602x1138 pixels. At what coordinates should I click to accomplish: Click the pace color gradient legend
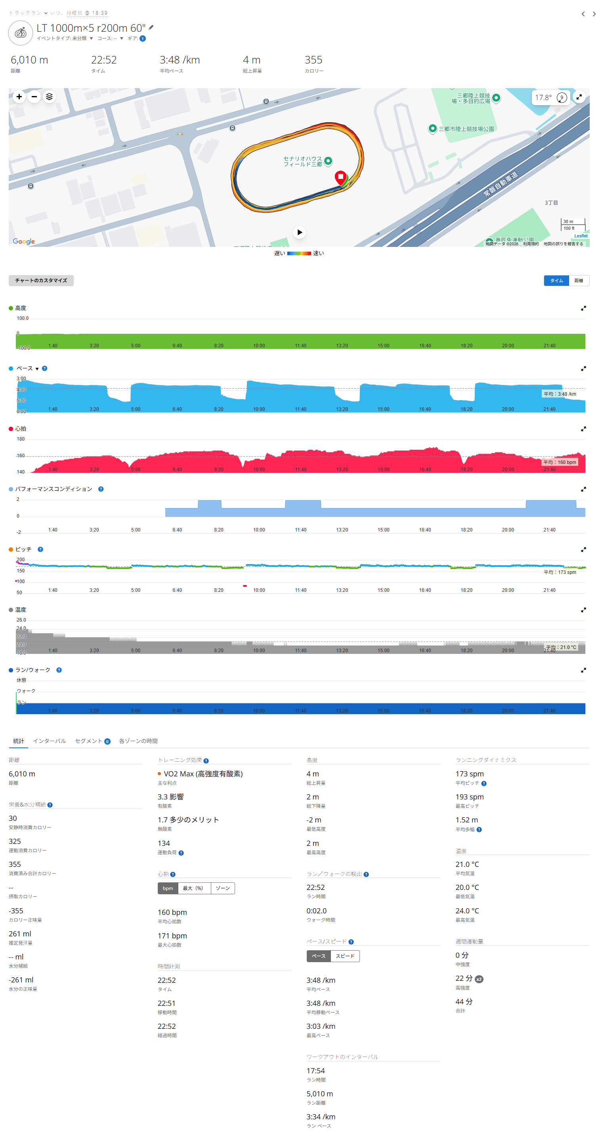coord(298,253)
